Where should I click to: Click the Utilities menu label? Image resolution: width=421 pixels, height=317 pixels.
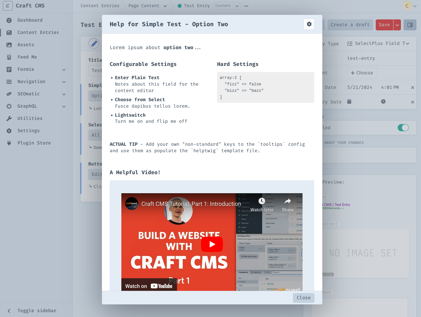[30, 118]
